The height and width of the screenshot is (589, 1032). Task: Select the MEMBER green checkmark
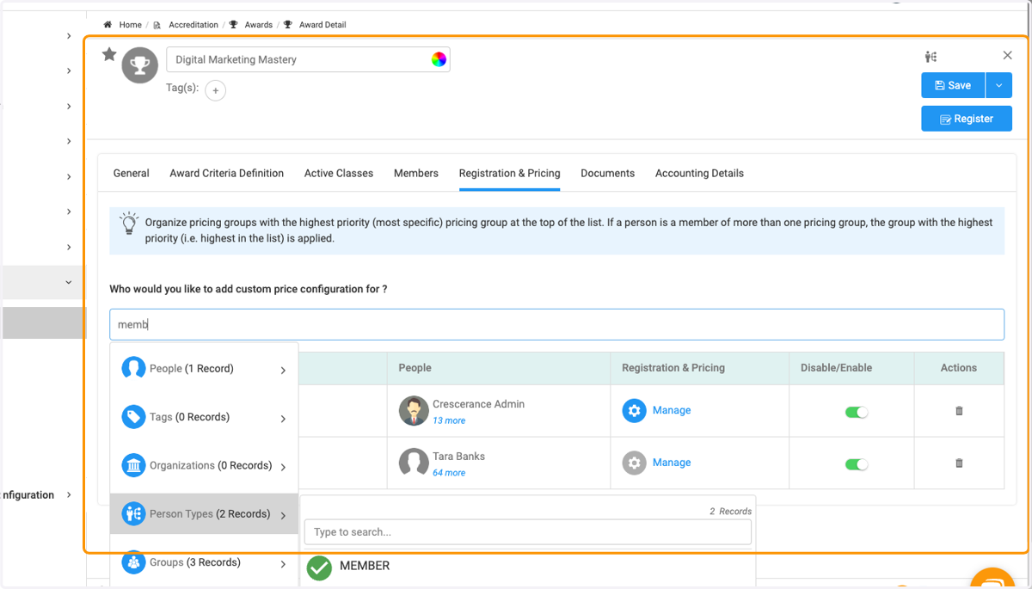tap(319, 568)
